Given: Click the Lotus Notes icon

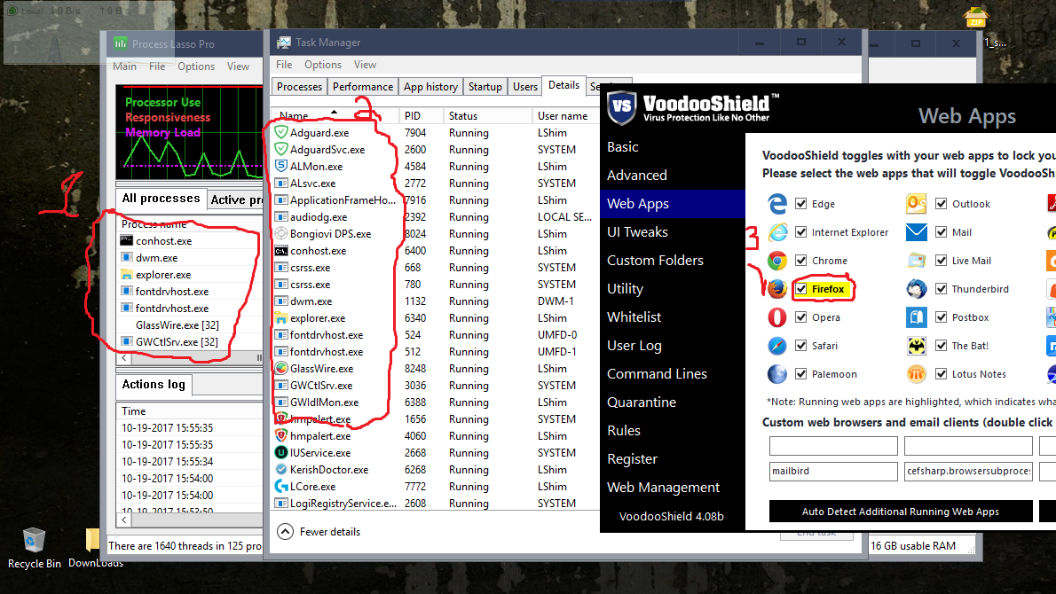Looking at the screenshot, I should tap(917, 373).
